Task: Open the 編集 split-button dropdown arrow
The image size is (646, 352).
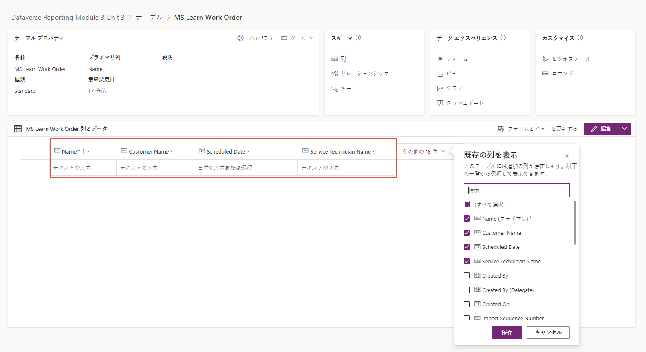Action: click(x=625, y=129)
